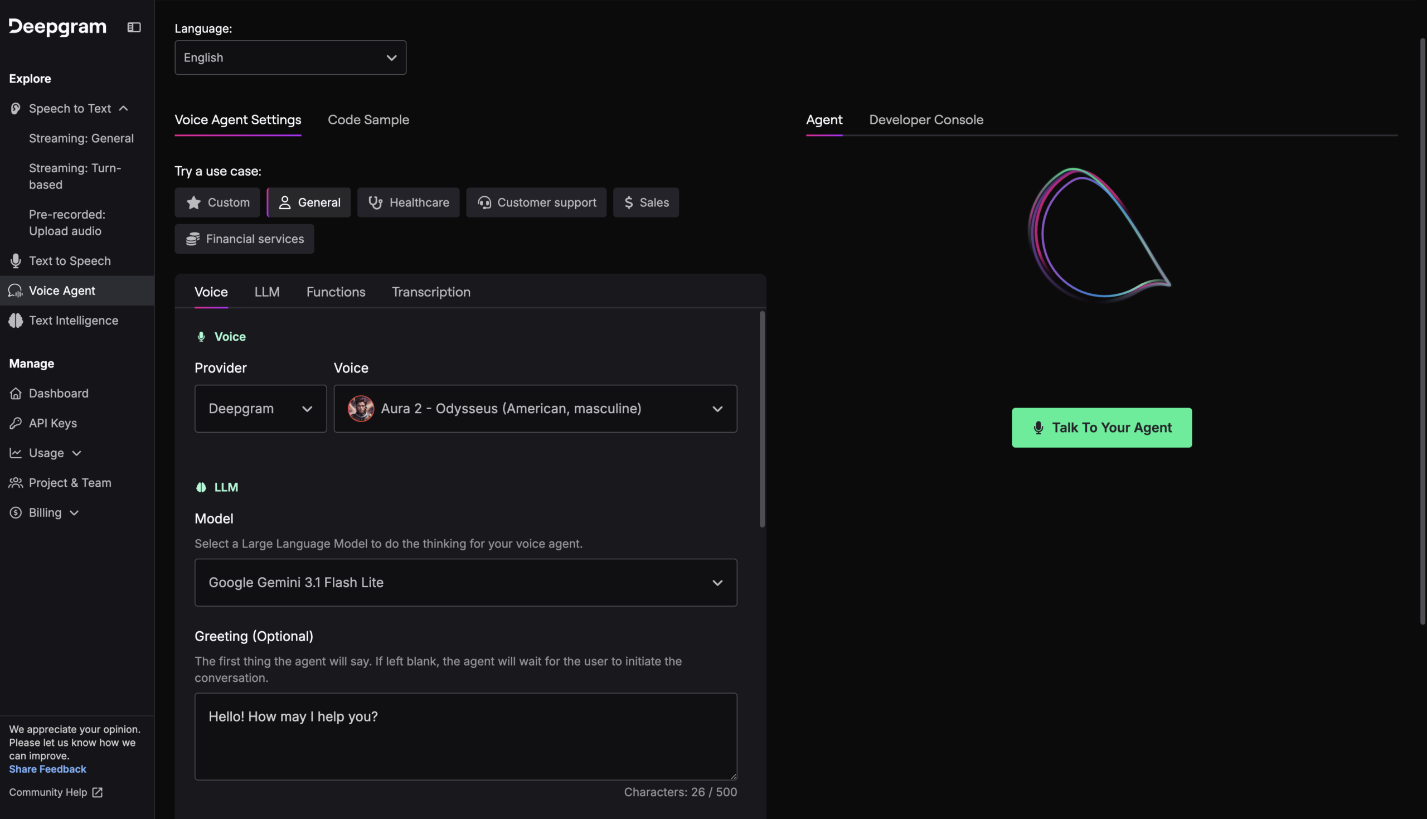Open the Voice dropdown showing Aura 2 Odysseus
Image resolution: width=1427 pixels, height=819 pixels.
coord(535,408)
